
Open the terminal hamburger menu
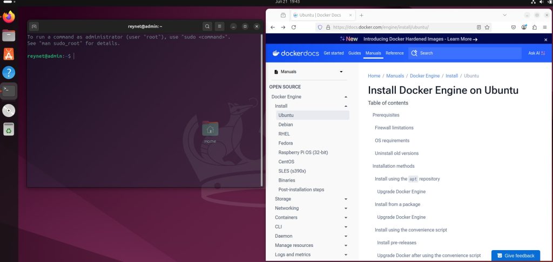tap(219, 26)
